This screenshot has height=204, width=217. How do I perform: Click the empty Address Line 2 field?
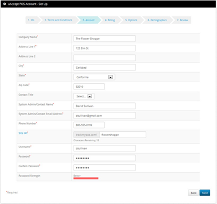pos(104,58)
